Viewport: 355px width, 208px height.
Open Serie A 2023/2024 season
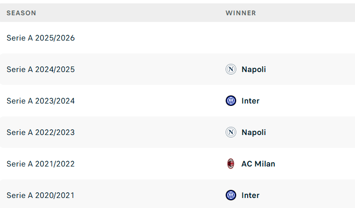[x=41, y=101]
